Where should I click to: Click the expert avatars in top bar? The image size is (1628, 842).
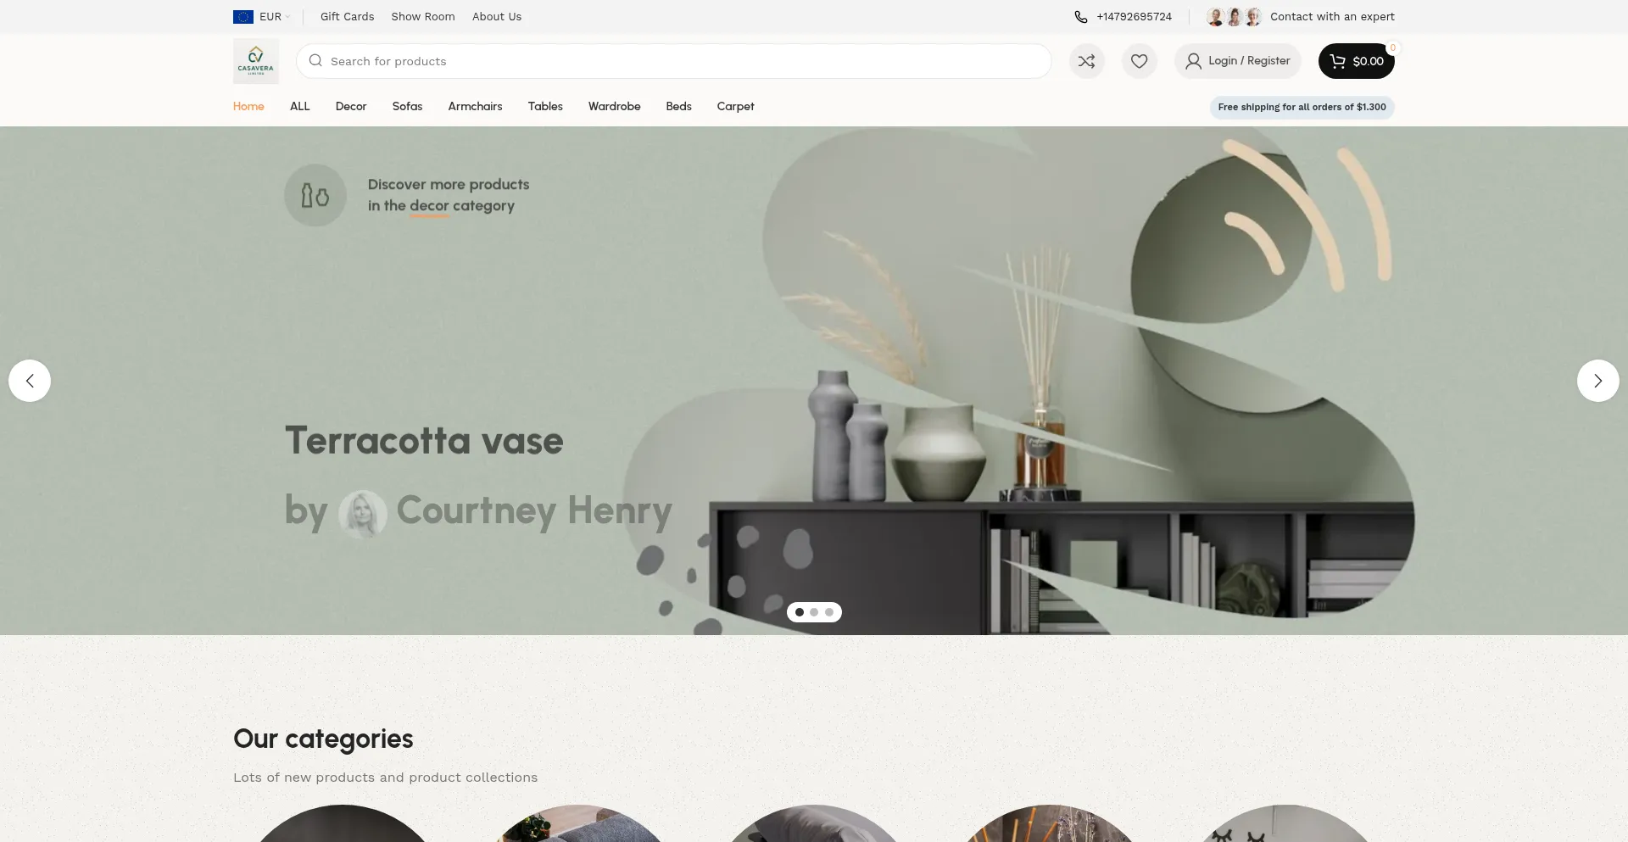(x=1234, y=17)
